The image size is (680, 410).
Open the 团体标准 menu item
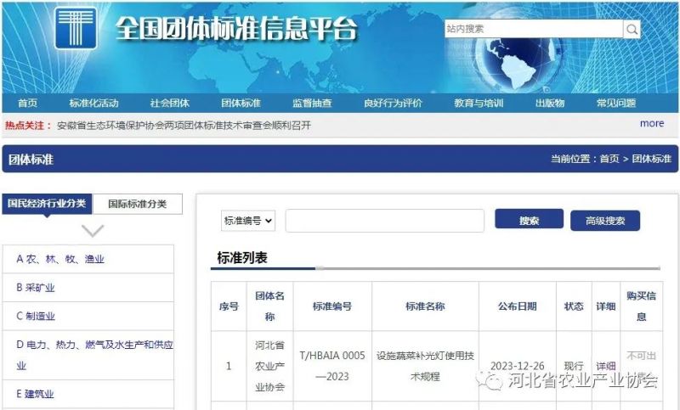(241, 103)
